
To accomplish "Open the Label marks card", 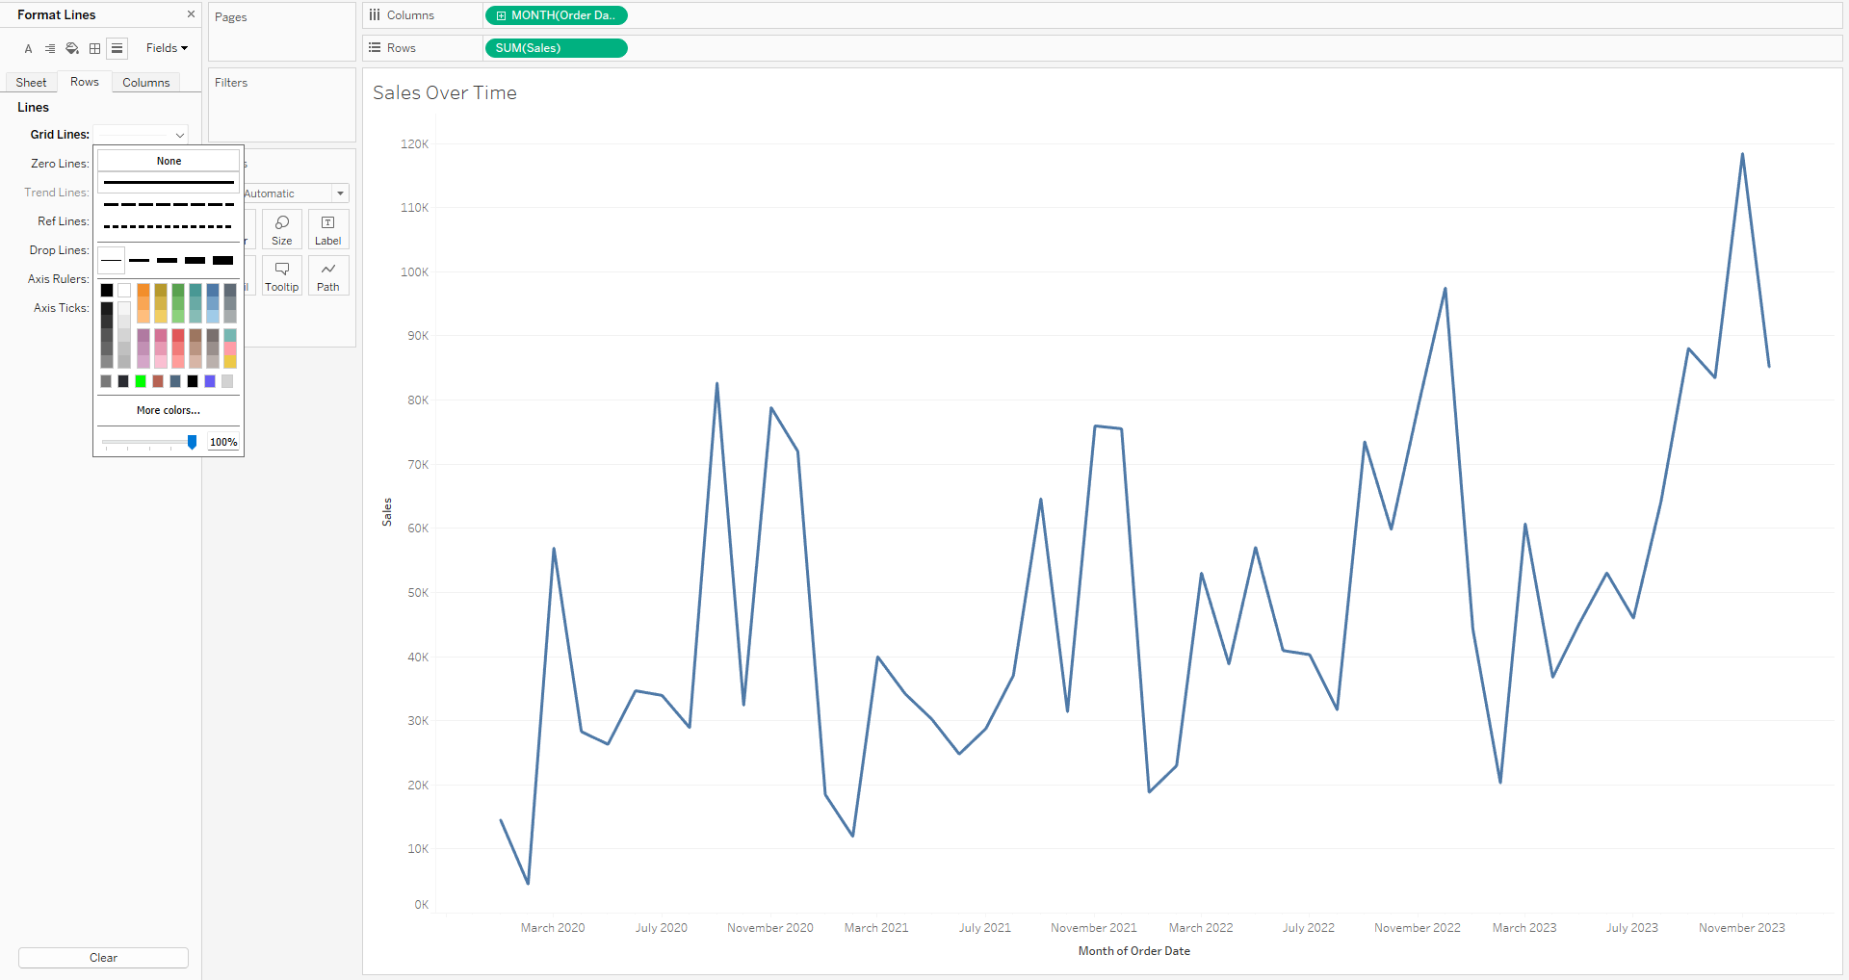I will (x=328, y=230).
